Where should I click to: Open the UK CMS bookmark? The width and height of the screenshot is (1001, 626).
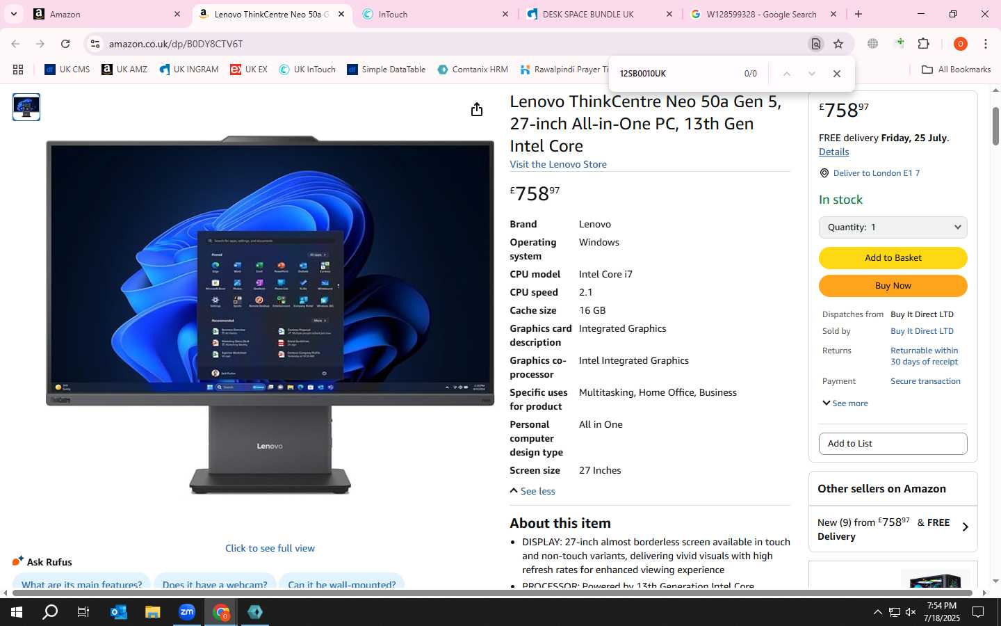tap(67, 70)
